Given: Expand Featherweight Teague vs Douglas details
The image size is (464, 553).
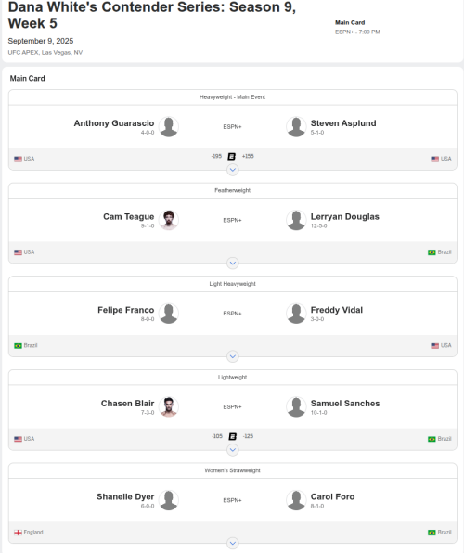Looking at the screenshot, I should pos(233,263).
